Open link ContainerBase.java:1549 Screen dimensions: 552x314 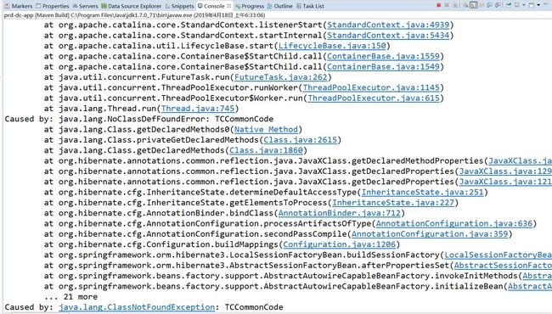(x=383, y=67)
